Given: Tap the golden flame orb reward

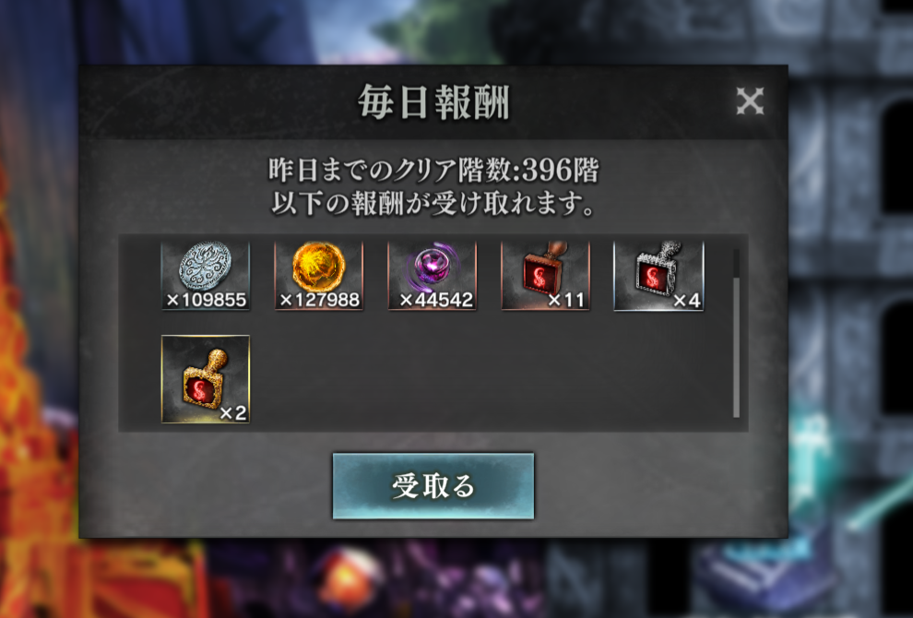Looking at the screenshot, I should [318, 276].
